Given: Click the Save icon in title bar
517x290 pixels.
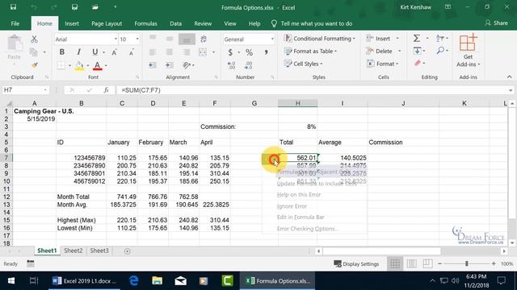Looking at the screenshot, I should click(13, 7).
